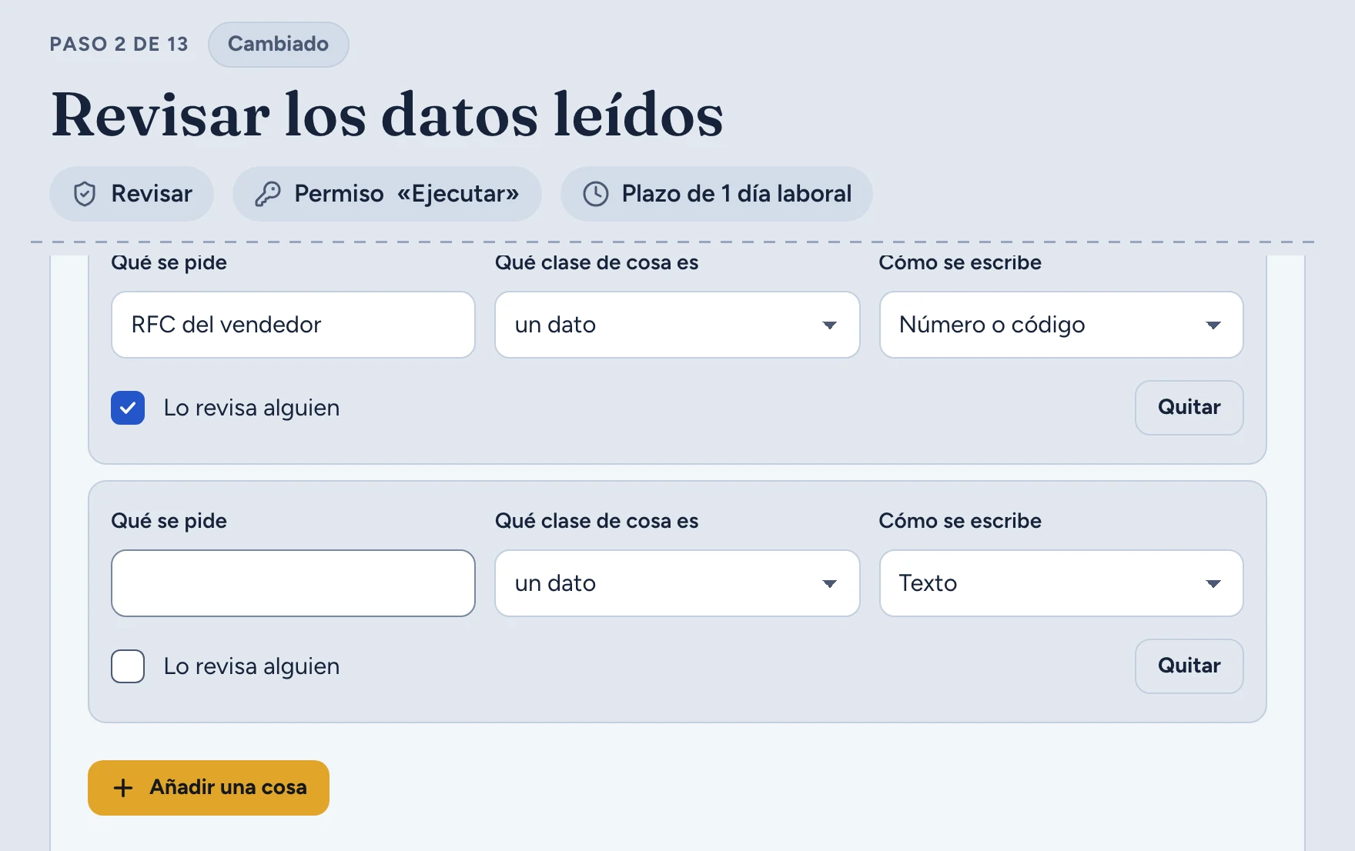This screenshot has width=1355, height=851.
Task: Click the empty Qué se pide field
Action: tap(293, 583)
